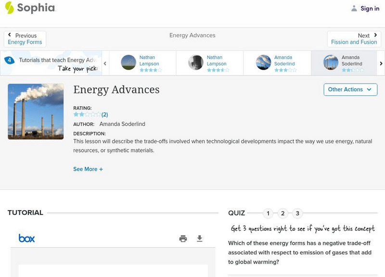Click the Box logo in tutorial viewer
385x277 pixels.
[x=26, y=238]
